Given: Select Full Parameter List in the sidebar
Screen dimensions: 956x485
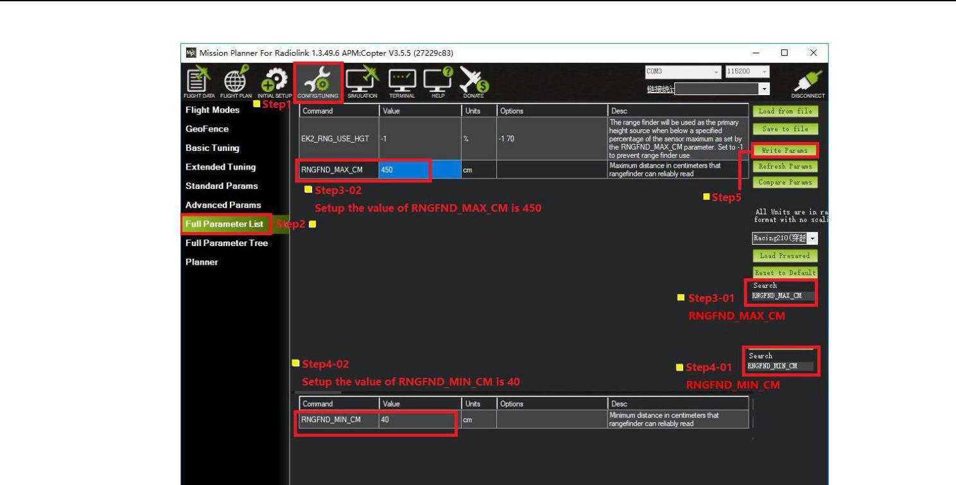Looking at the screenshot, I should 225,224.
